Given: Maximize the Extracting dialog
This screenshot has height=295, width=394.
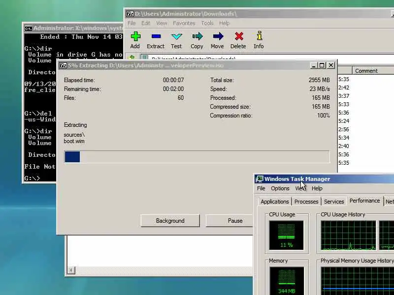Looking at the screenshot, I should point(322,65).
